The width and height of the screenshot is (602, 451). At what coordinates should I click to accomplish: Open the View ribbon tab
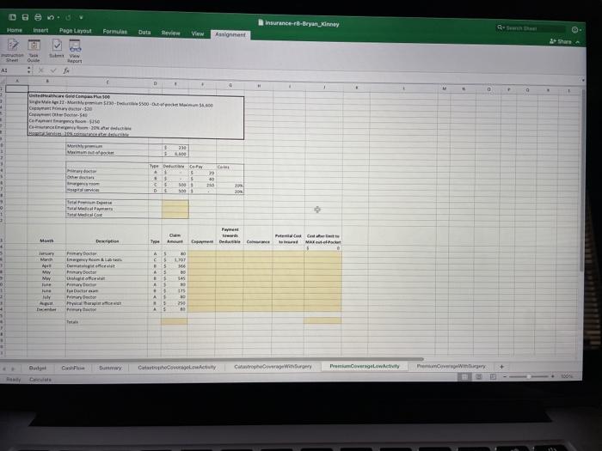198,34
